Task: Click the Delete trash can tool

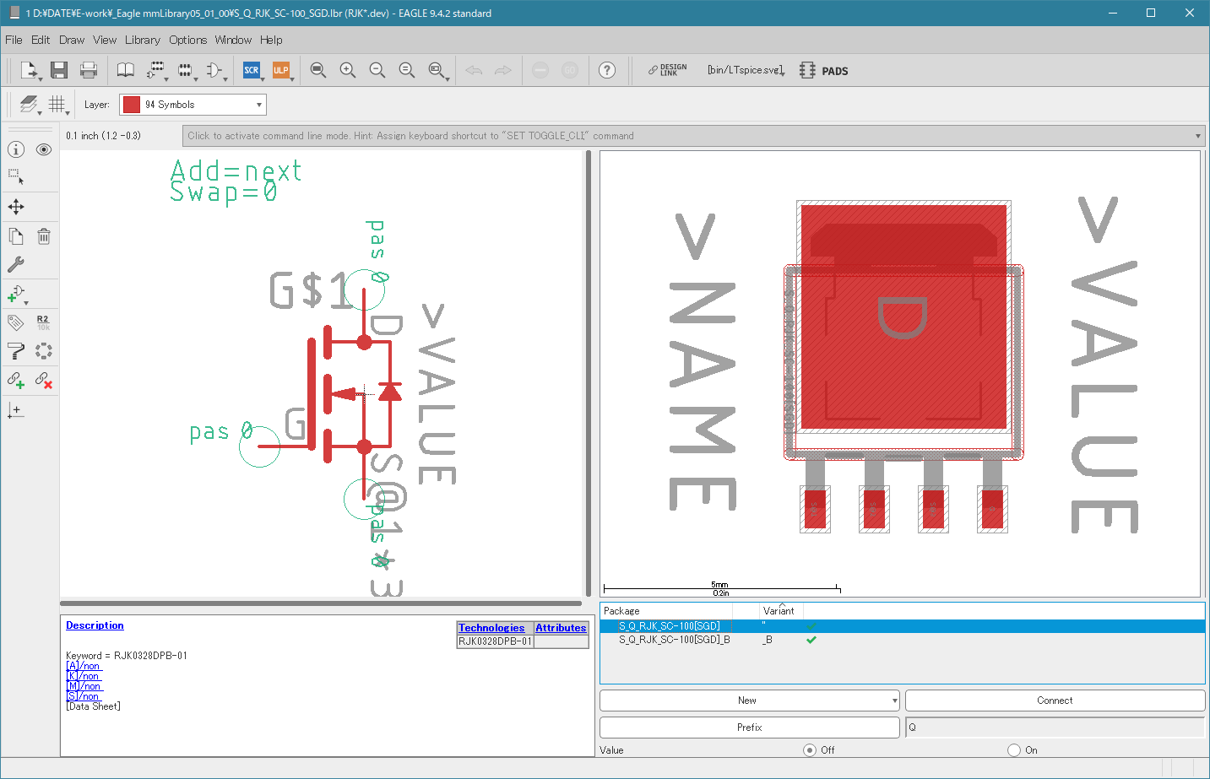Action: 44,236
